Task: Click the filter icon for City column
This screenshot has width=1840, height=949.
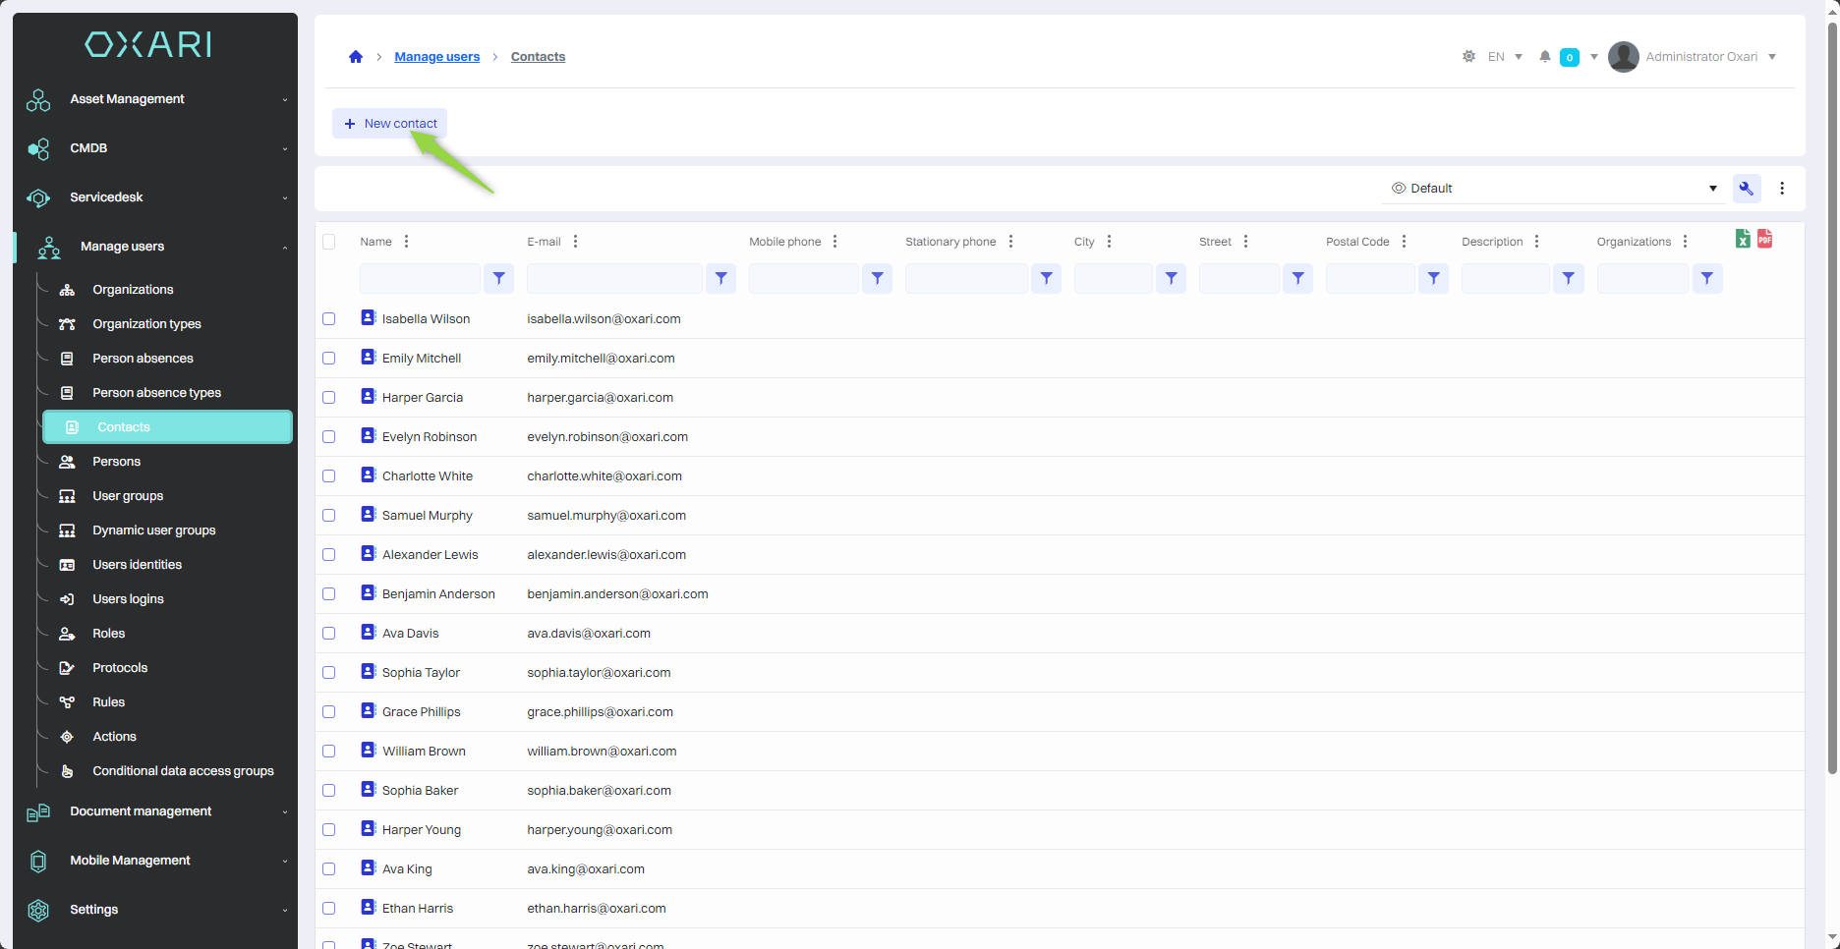Action: (x=1171, y=279)
